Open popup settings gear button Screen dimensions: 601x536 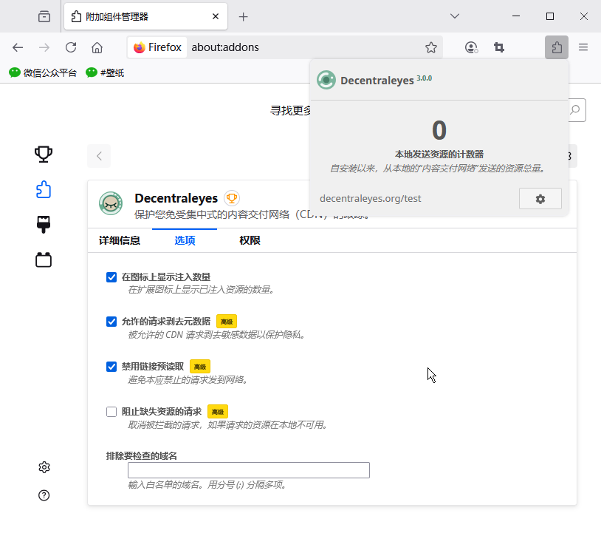click(x=540, y=199)
